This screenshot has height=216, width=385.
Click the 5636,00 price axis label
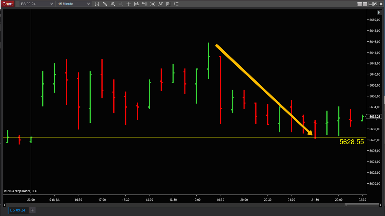[x=374, y=96]
